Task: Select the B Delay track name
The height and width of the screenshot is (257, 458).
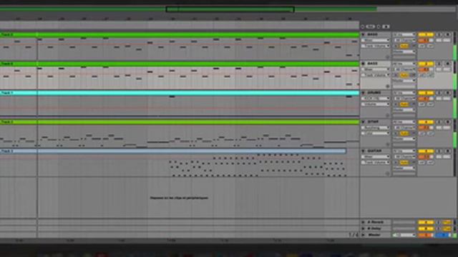Action: [x=374, y=228]
